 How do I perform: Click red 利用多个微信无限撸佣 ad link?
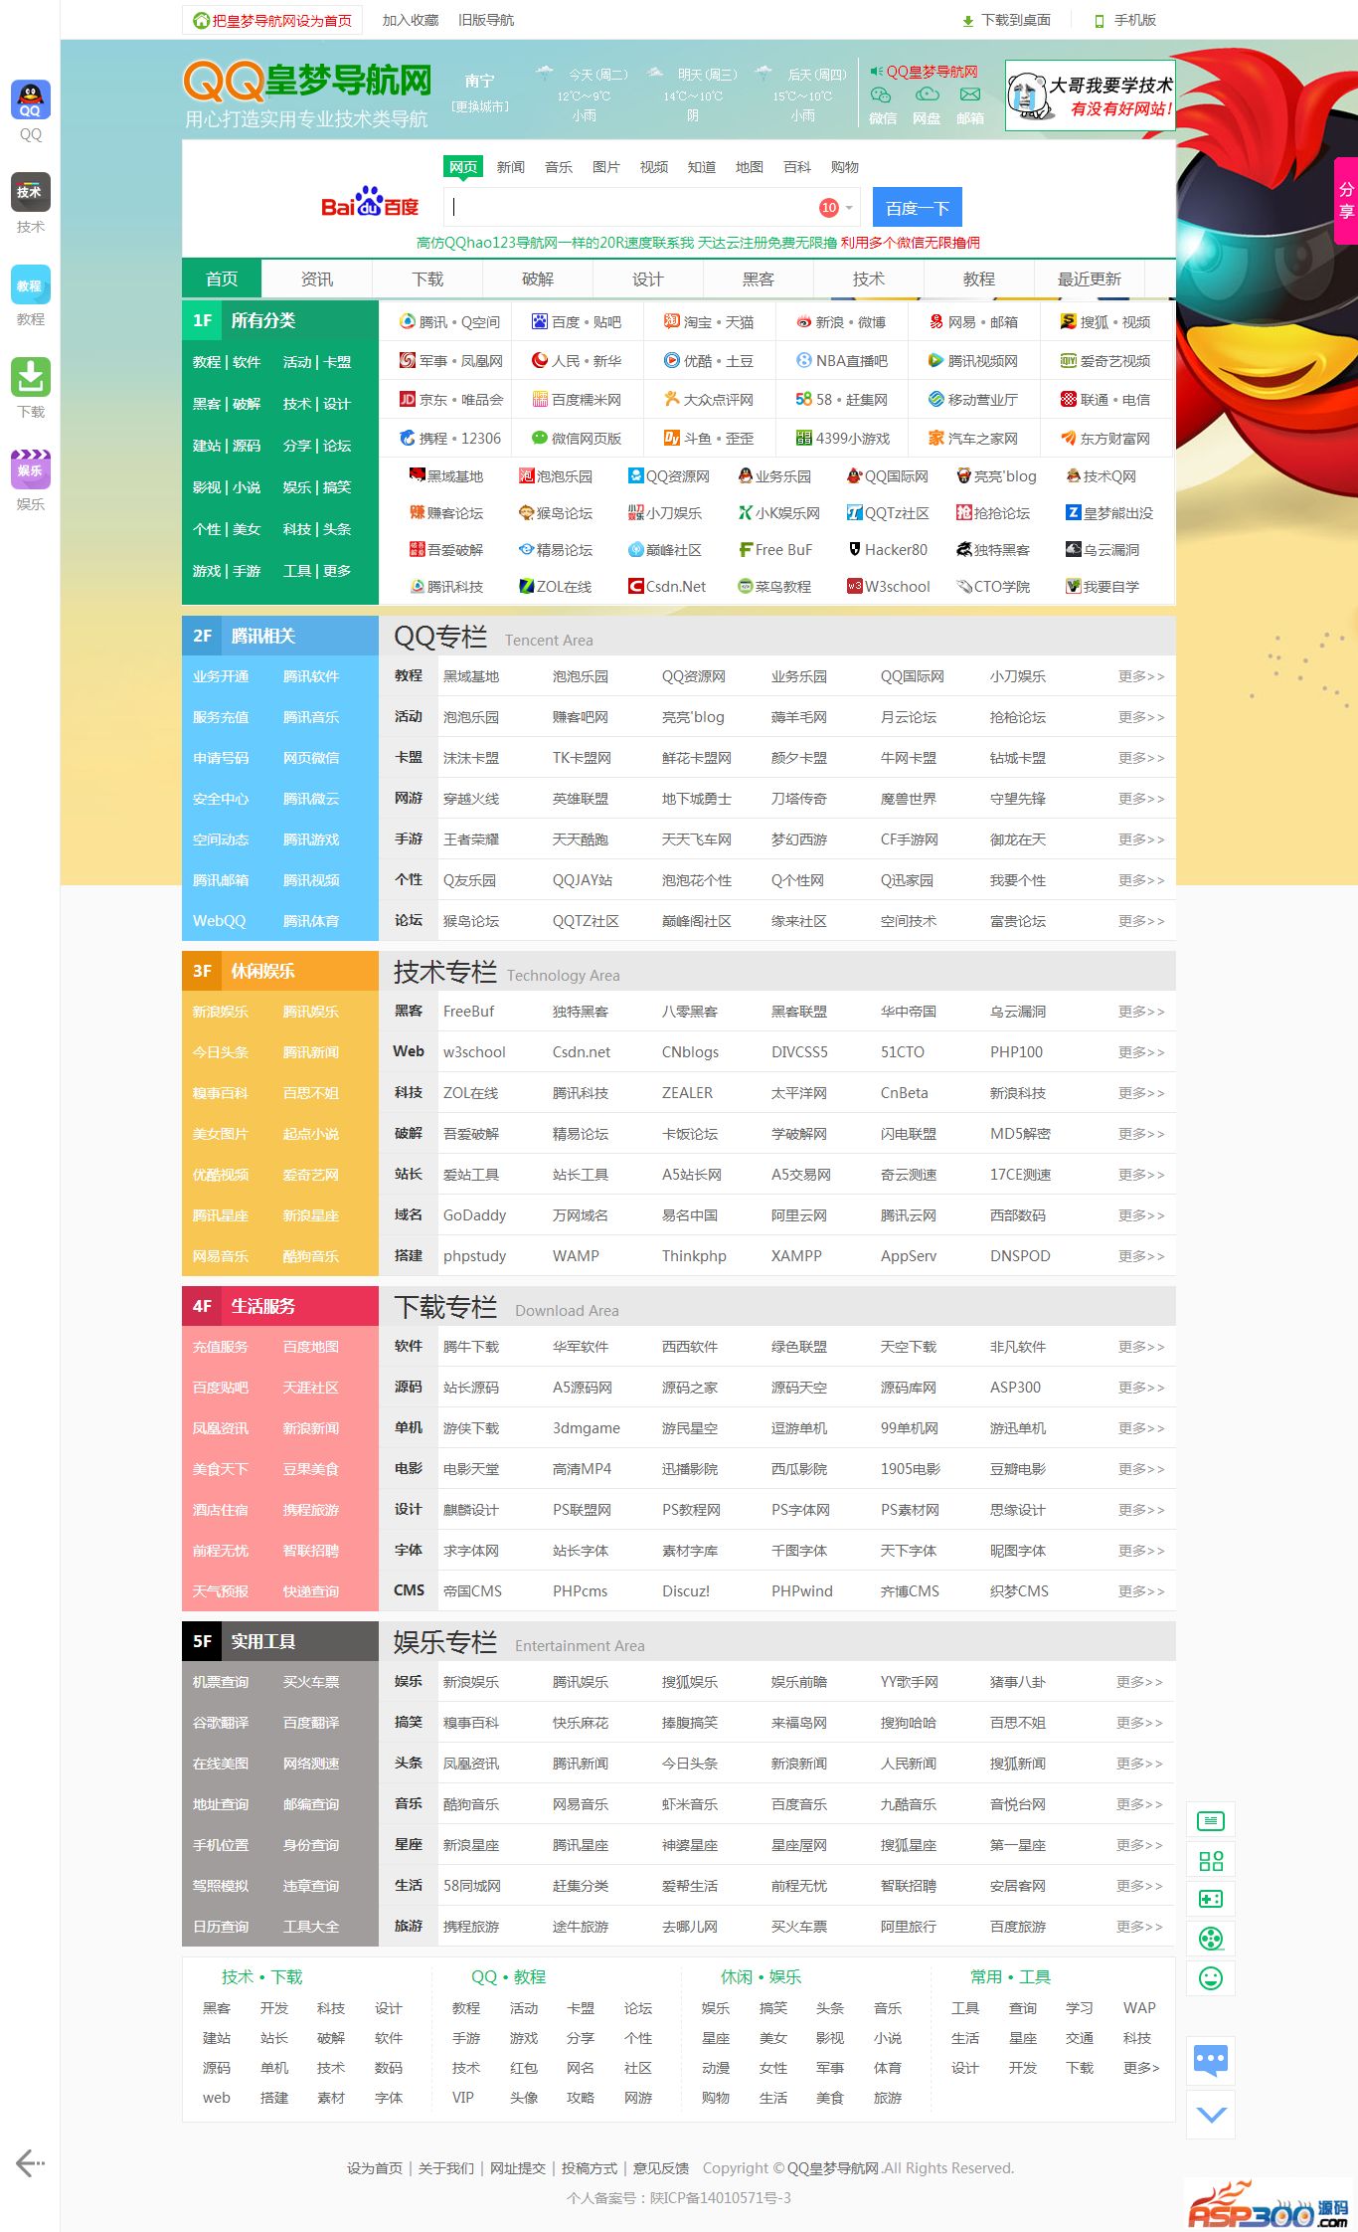(x=911, y=243)
